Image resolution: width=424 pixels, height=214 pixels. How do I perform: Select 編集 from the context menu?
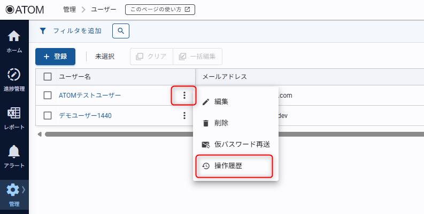click(x=221, y=101)
